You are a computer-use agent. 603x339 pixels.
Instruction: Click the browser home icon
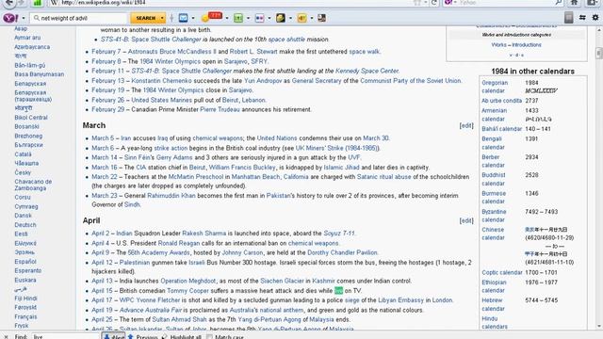[574, 3]
